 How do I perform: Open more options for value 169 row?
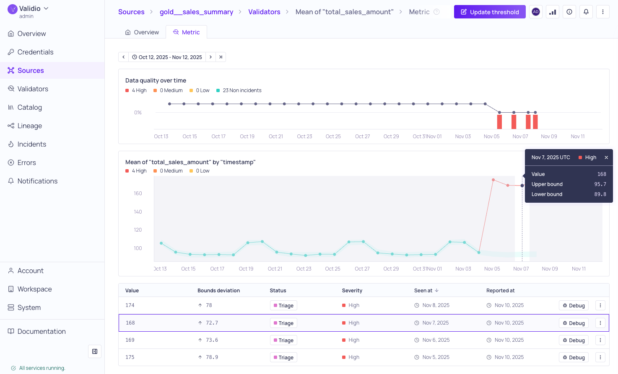pyautogui.click(x=600, y=340)
